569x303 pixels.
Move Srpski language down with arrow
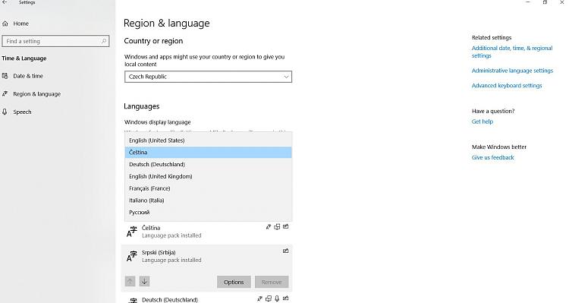tap(144, 281)
